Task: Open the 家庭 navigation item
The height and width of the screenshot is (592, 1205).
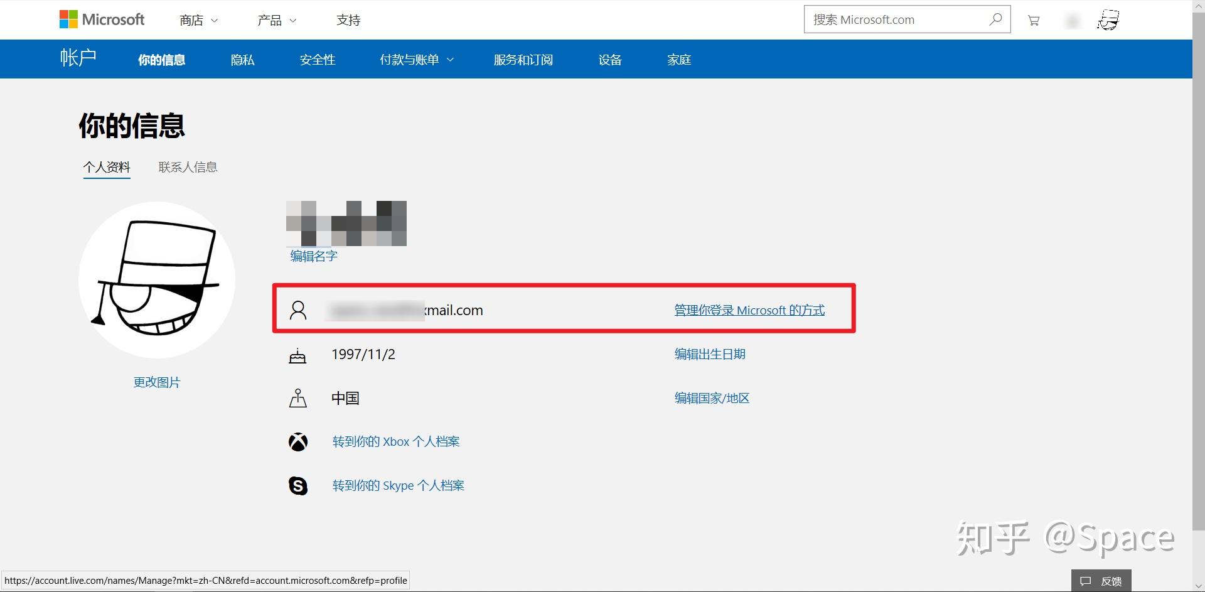Action: (678, 60)
